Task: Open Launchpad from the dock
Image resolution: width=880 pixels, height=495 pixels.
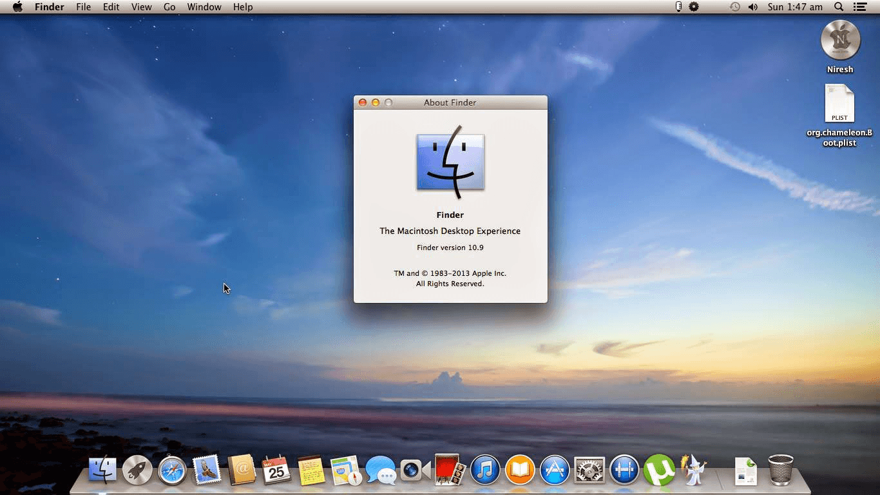Action: coord(137,471)
